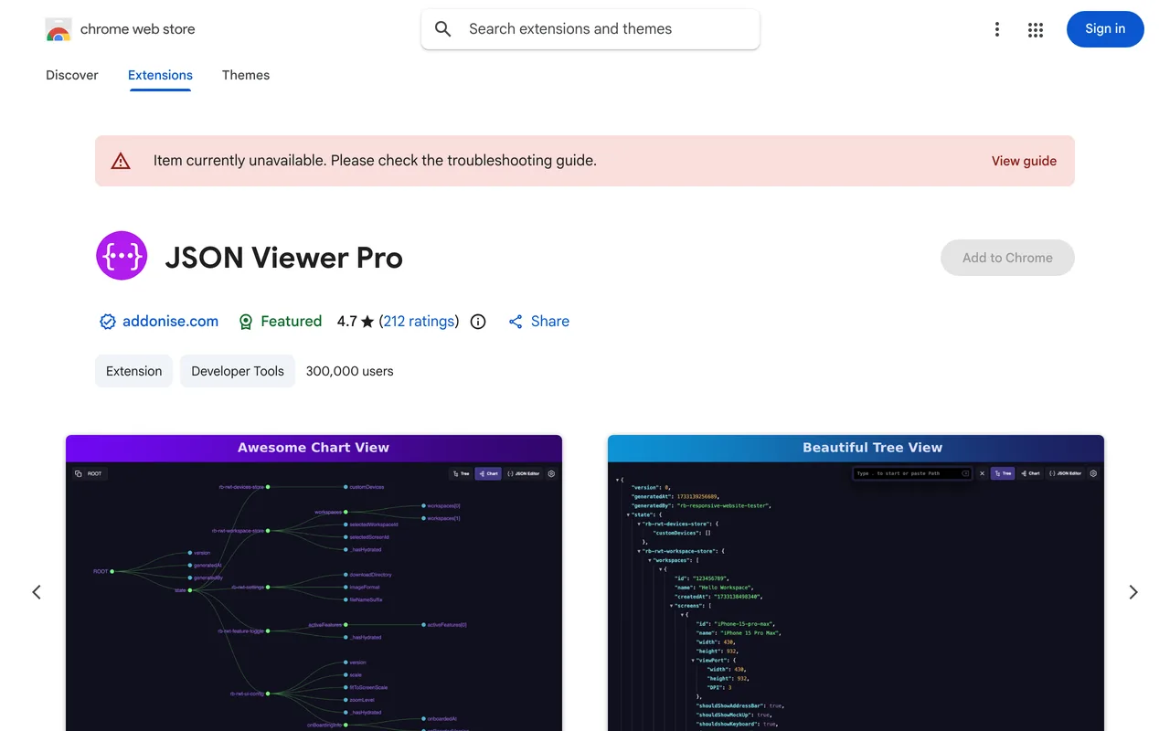Click the "JSON Viewer Pro" heading

pyautogui.click(x=284, y=258)
